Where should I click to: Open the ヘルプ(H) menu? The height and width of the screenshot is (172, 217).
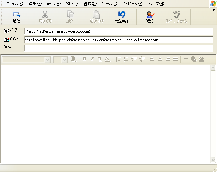pyautogui.click(x=156, y=4)
